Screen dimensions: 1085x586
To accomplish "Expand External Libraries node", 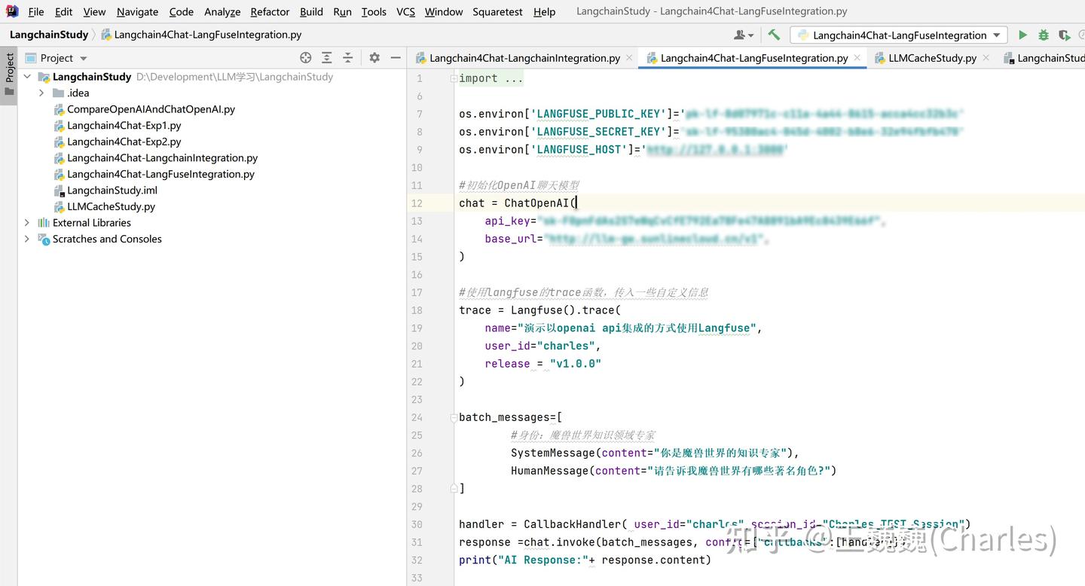I will click(27, 223).
